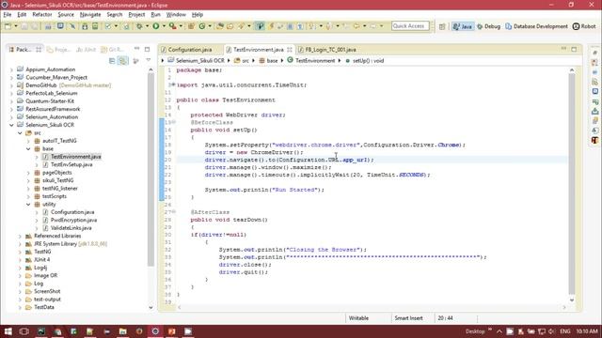This screenshot has width=602, height=338.
Task: Select the Cucumber_Maven_Project project
Action: pos(56,77)
